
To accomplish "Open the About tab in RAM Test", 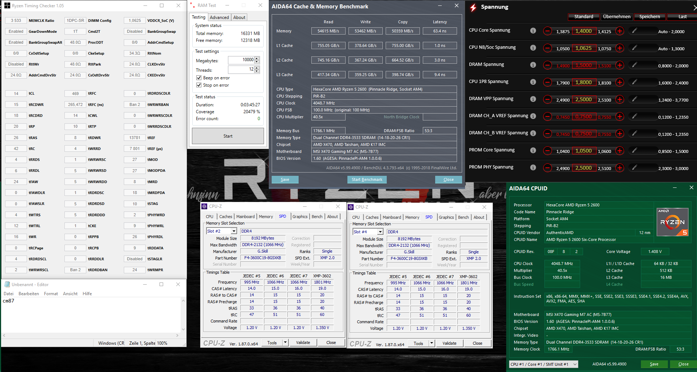I will click(239, 17).
